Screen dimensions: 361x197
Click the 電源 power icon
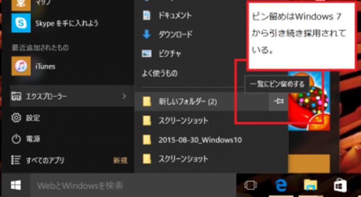(x=16, y=139)
